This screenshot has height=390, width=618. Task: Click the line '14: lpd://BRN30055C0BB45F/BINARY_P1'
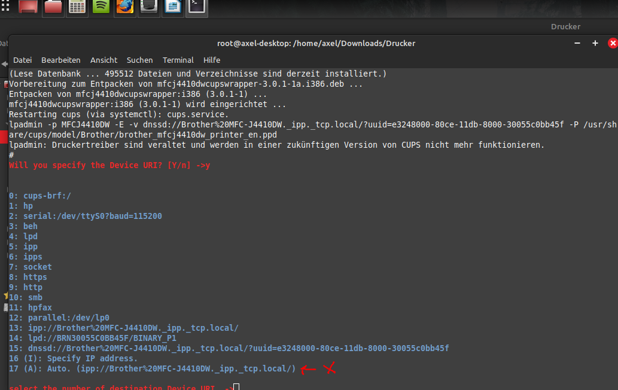[93, 339]
